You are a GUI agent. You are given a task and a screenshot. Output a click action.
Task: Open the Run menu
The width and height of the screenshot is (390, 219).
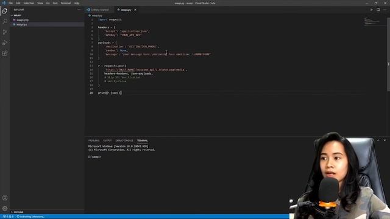pyautogui.click(x=55, y=3)
